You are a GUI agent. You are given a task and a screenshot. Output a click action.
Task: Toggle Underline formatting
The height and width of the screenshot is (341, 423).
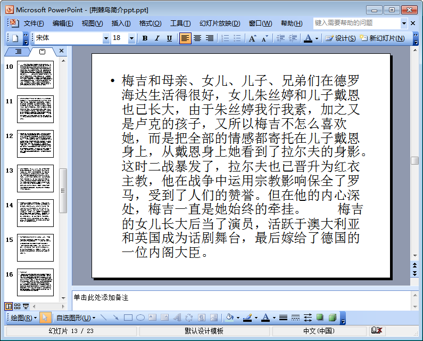169,38
